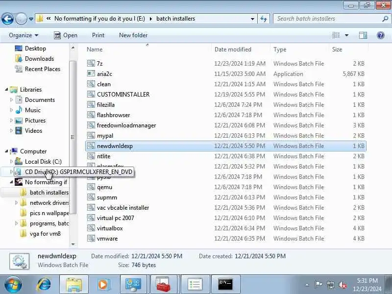392x294 pixels.
Task: Show hidden tray icons arrow
Action: coord(307,285)
